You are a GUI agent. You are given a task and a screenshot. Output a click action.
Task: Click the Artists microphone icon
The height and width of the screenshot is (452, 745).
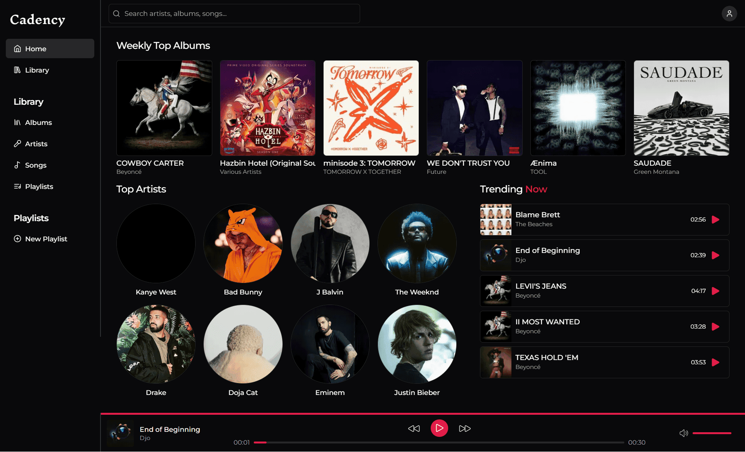pos(17,144)
